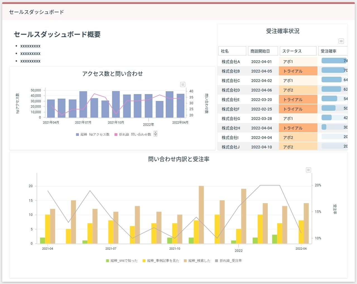Click the down arrow of the legend stepper
Image resolution: width=357 pixels, height=284 pixels.
coord(155,135)
